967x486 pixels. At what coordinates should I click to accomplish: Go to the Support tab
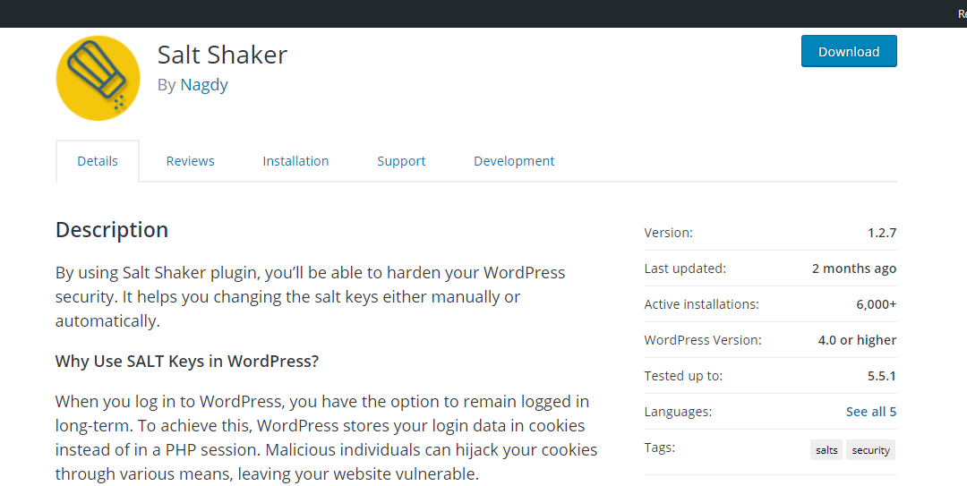pos(401,161)
